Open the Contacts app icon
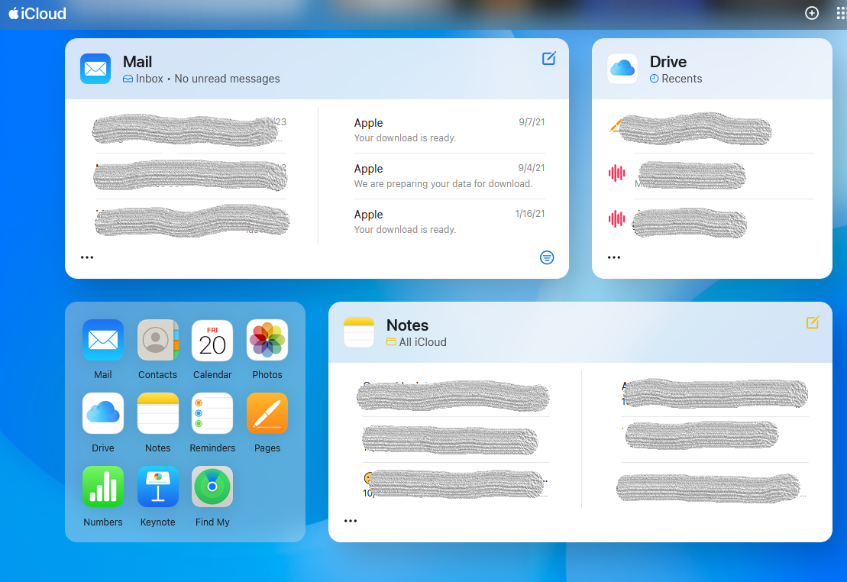Screen dimensions: 847x582 coord(158,340)
